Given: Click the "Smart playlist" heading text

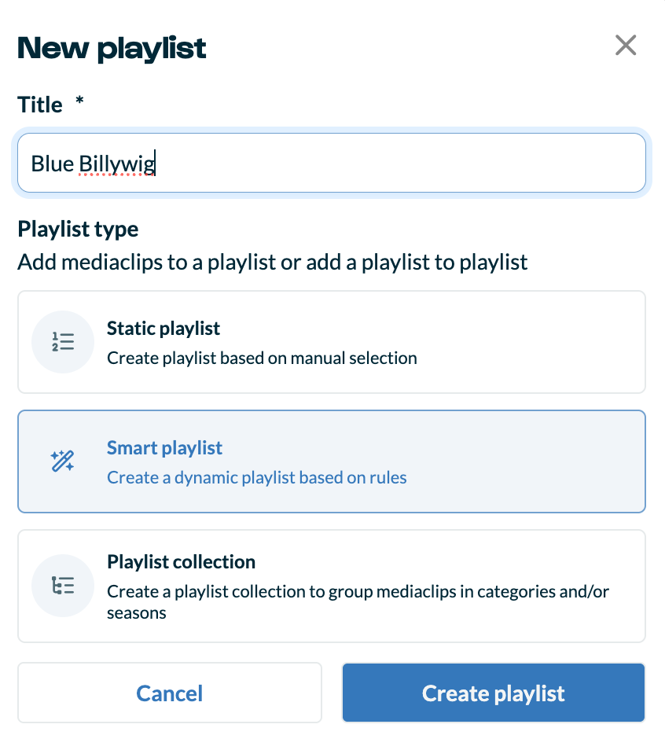Looking at the screenshot, I should (164, 448).
